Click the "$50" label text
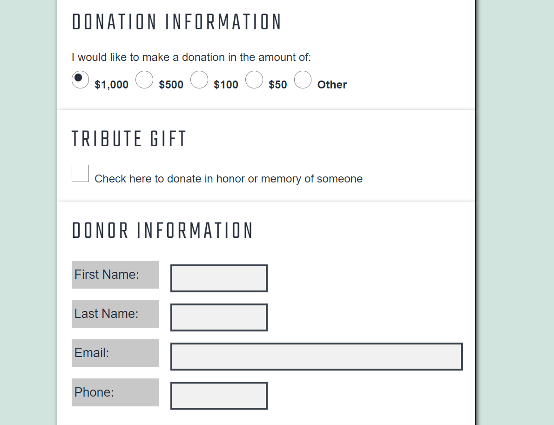554x425 pixels. coord(277,85)
